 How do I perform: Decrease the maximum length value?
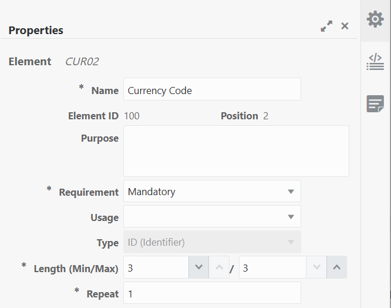[x=316, y=267]
